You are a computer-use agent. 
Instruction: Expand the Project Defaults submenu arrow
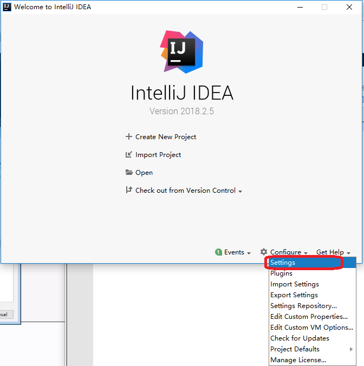click(x=351, y=349)
